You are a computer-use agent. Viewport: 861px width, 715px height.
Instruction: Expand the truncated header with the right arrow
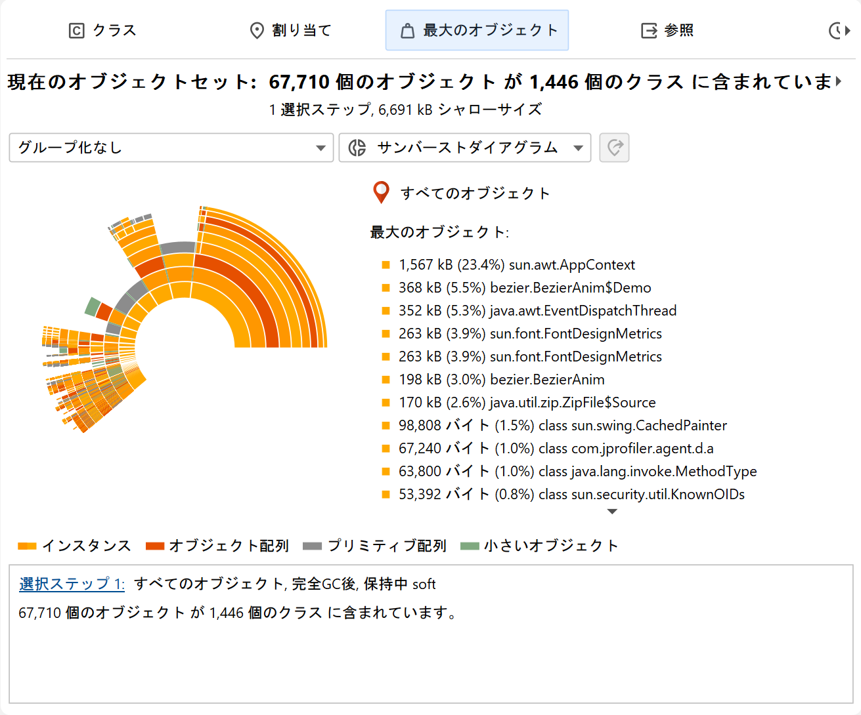[x=839, y=81]
